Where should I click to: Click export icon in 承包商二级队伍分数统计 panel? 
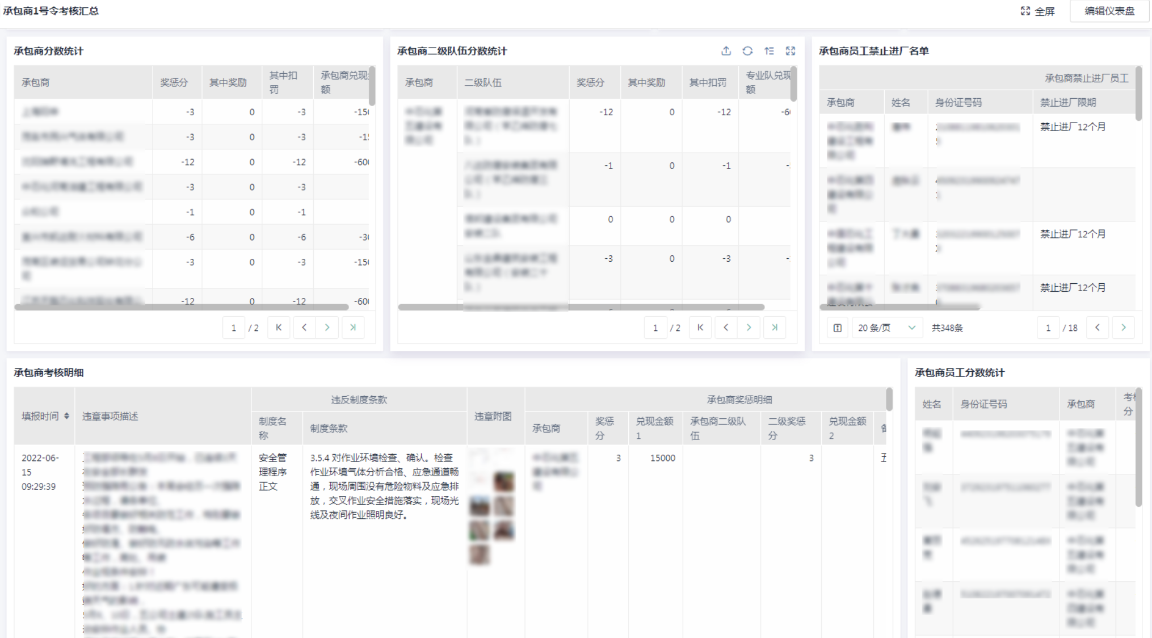[726, 51]
